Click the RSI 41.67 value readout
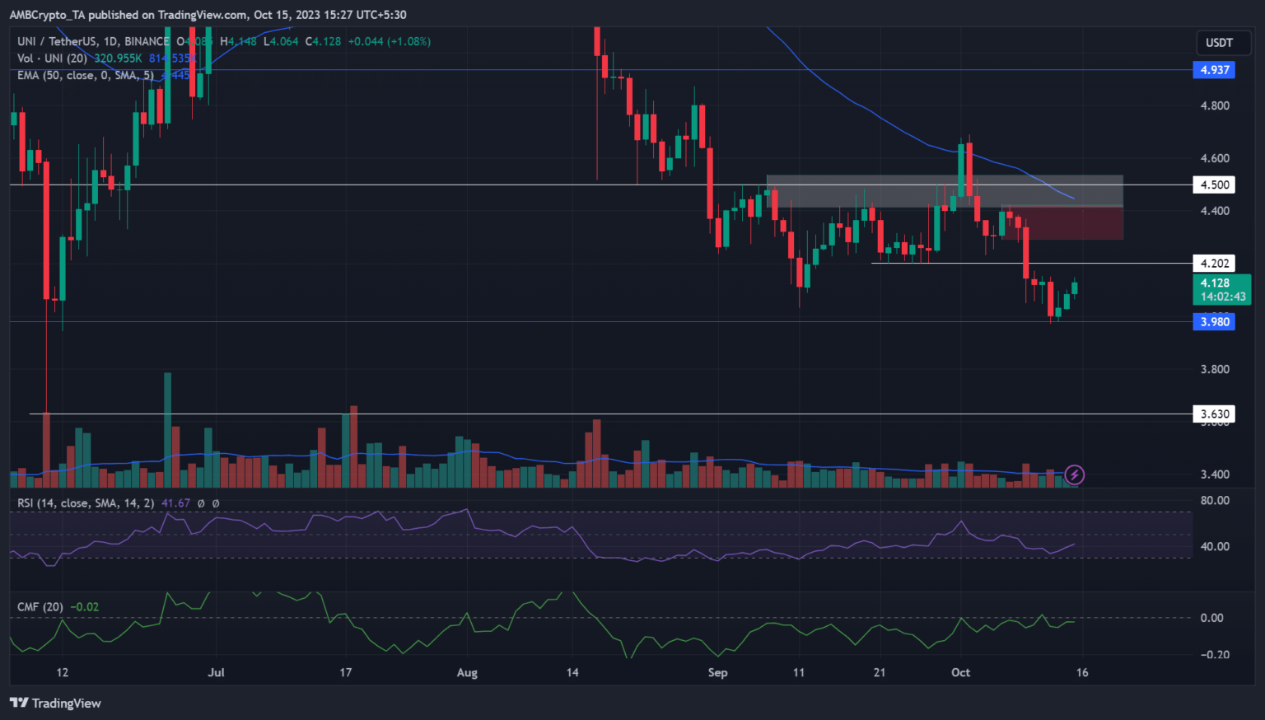 pyautogui.click(x=175, y=503)
